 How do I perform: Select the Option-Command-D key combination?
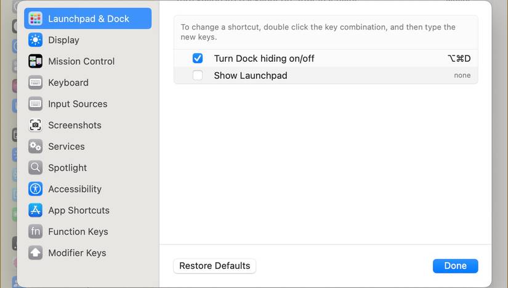point(459,59)
